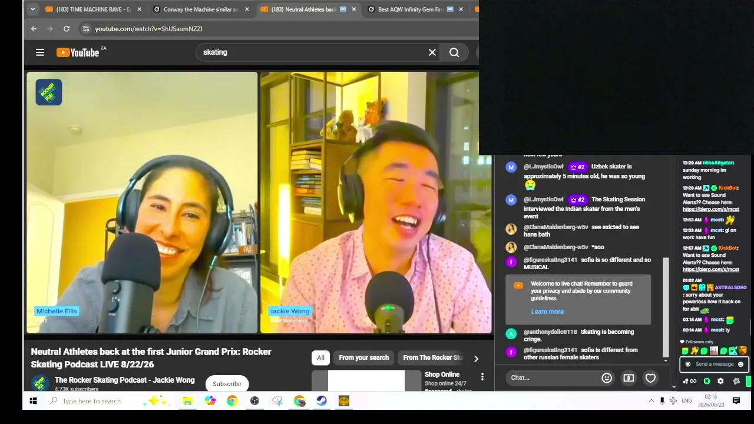Open File Explorer from the taskbar

(187, 401)
